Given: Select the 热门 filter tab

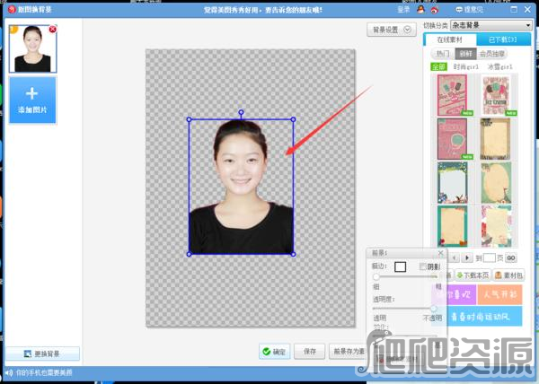Looking at the screenshot, I should click(x=443, y=54).
